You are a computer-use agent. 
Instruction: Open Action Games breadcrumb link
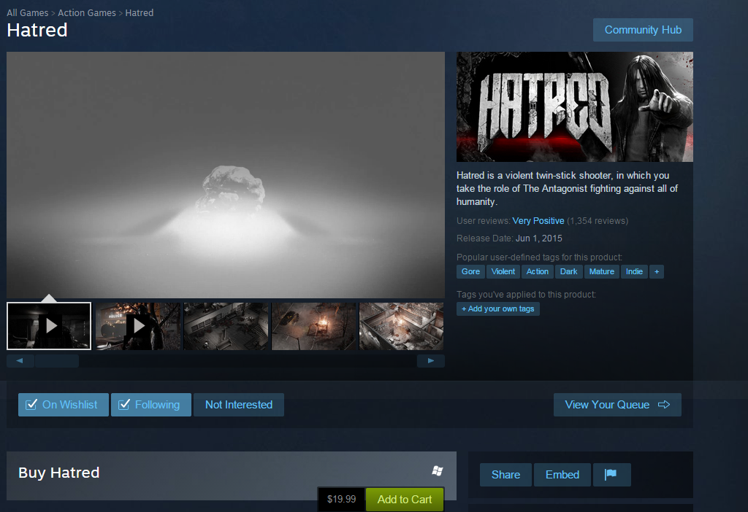[x=87, y=13]
